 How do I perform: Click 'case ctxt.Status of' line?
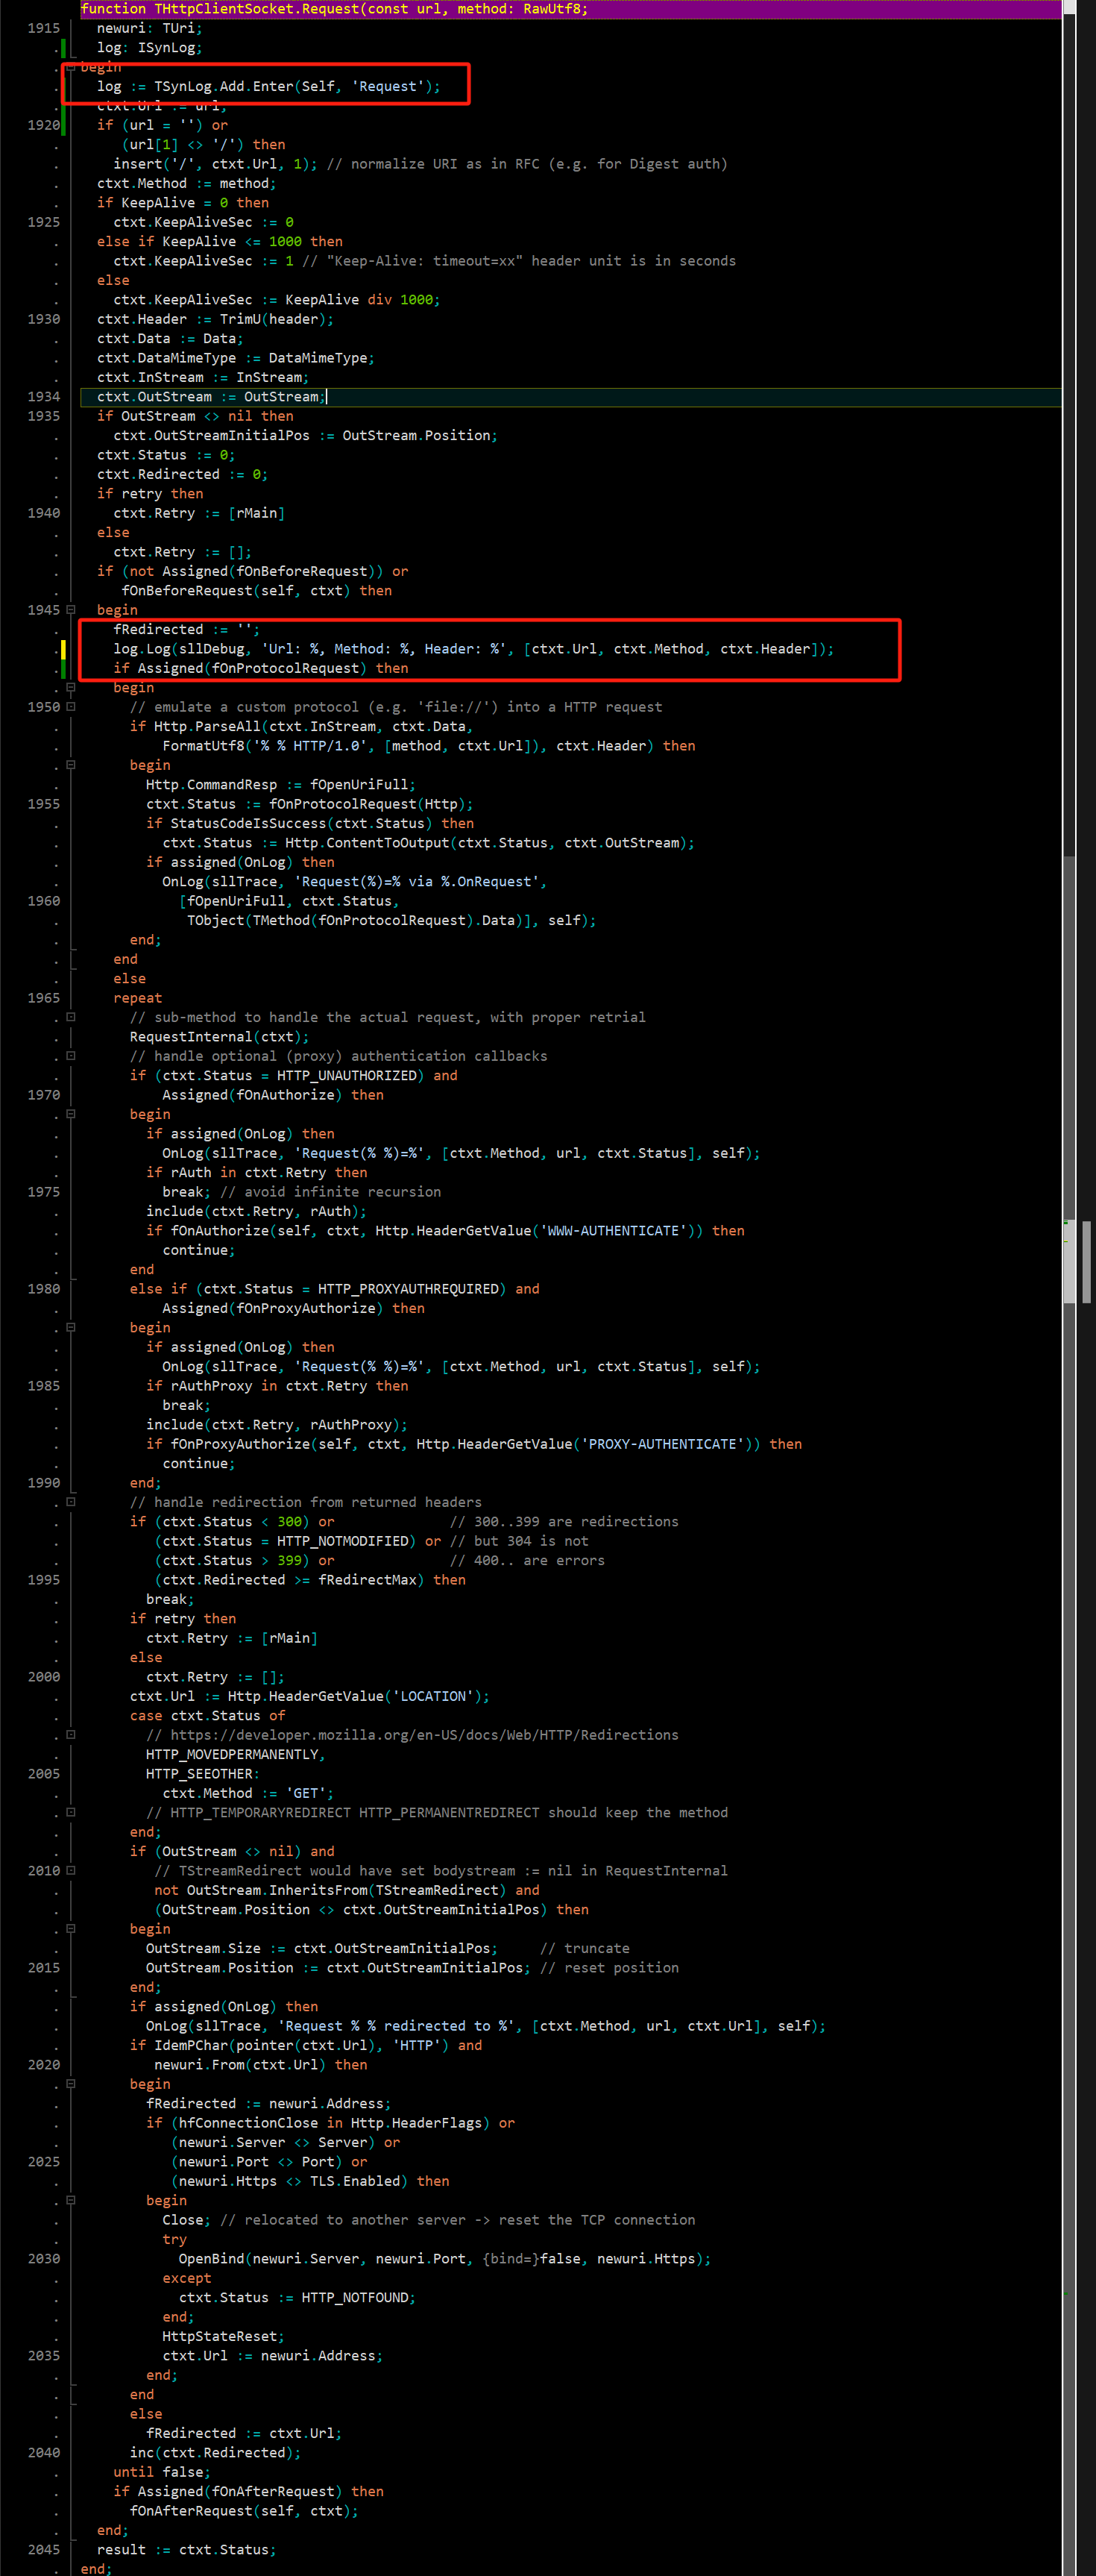pos(208,1716)
